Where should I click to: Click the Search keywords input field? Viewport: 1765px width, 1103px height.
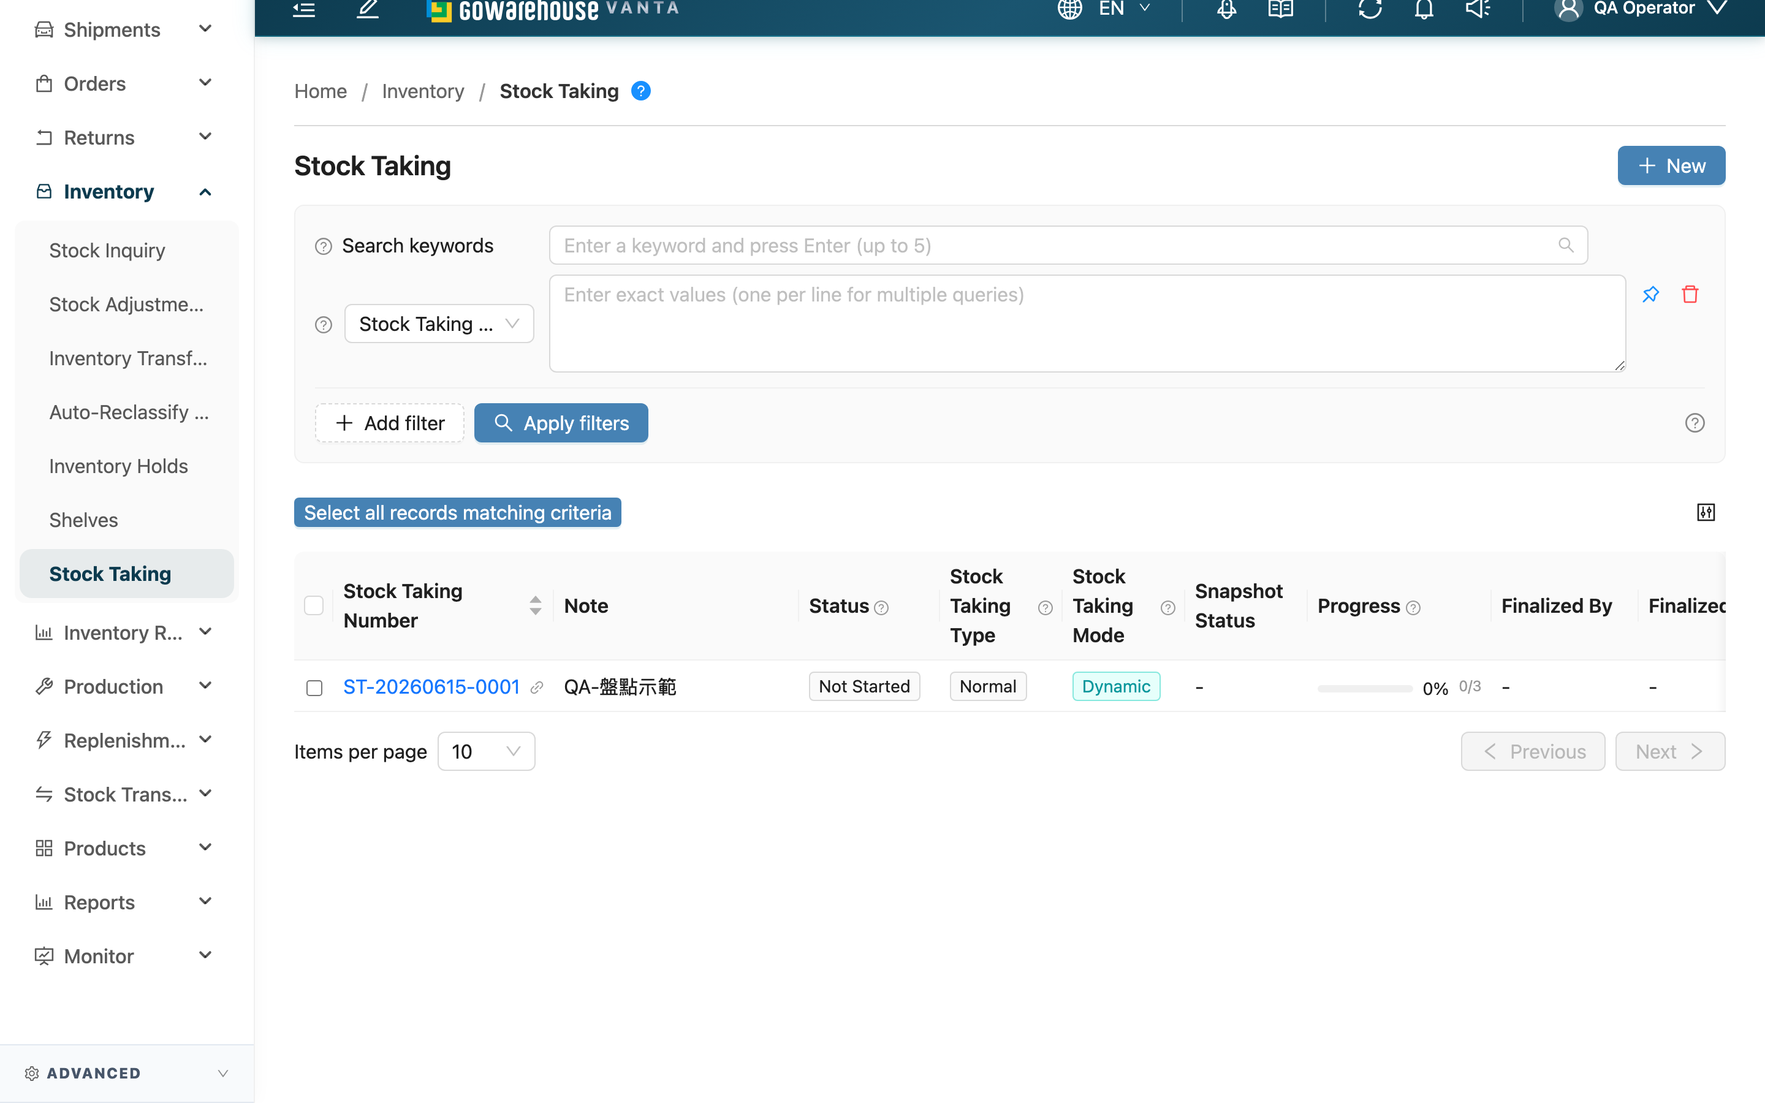pyautogui.click(x=1068, y=245)
